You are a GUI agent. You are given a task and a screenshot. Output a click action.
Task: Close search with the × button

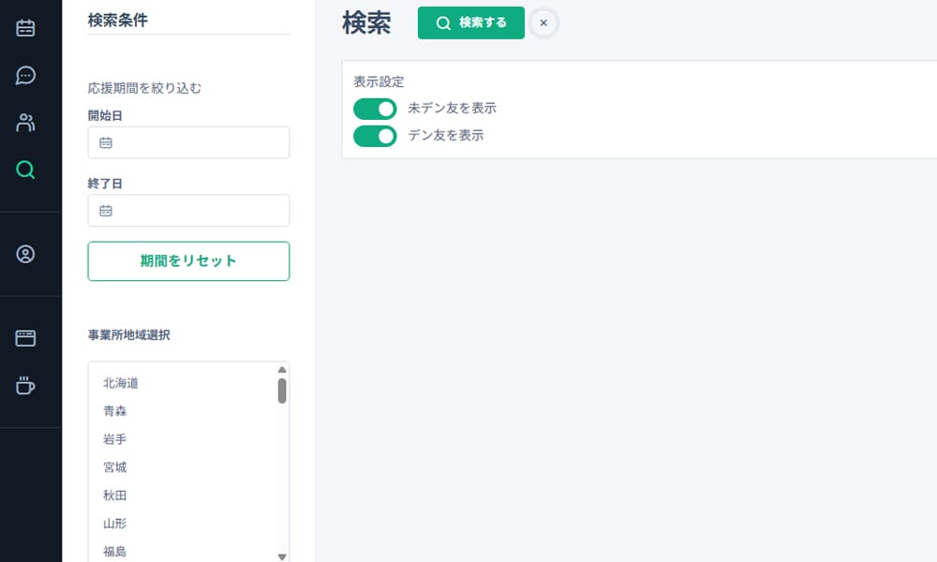click(x=543, y=22)
